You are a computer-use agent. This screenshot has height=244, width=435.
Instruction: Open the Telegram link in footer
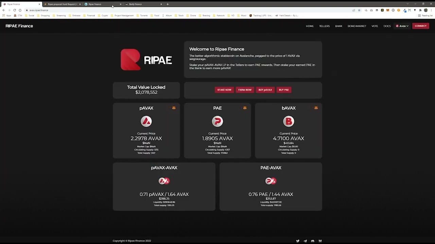[305, 241]
